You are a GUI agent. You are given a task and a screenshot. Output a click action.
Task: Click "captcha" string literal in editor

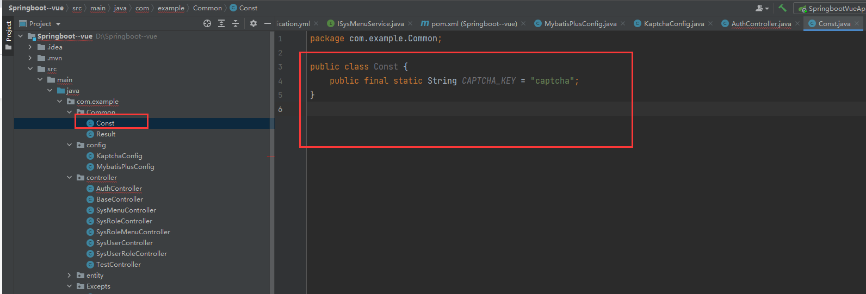pyautogui.click(x=552, y=81)
